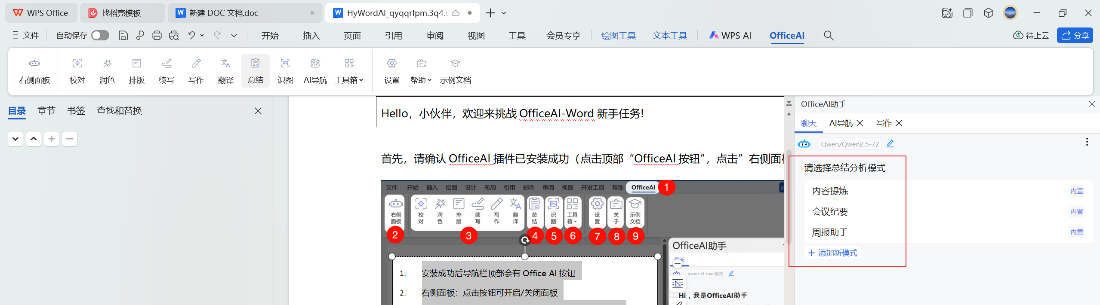Image resolution: width=1100 pixels, height=305 pixels.
Task: Launch the 翻译 translate tool
Action: (x=226, y=71)
